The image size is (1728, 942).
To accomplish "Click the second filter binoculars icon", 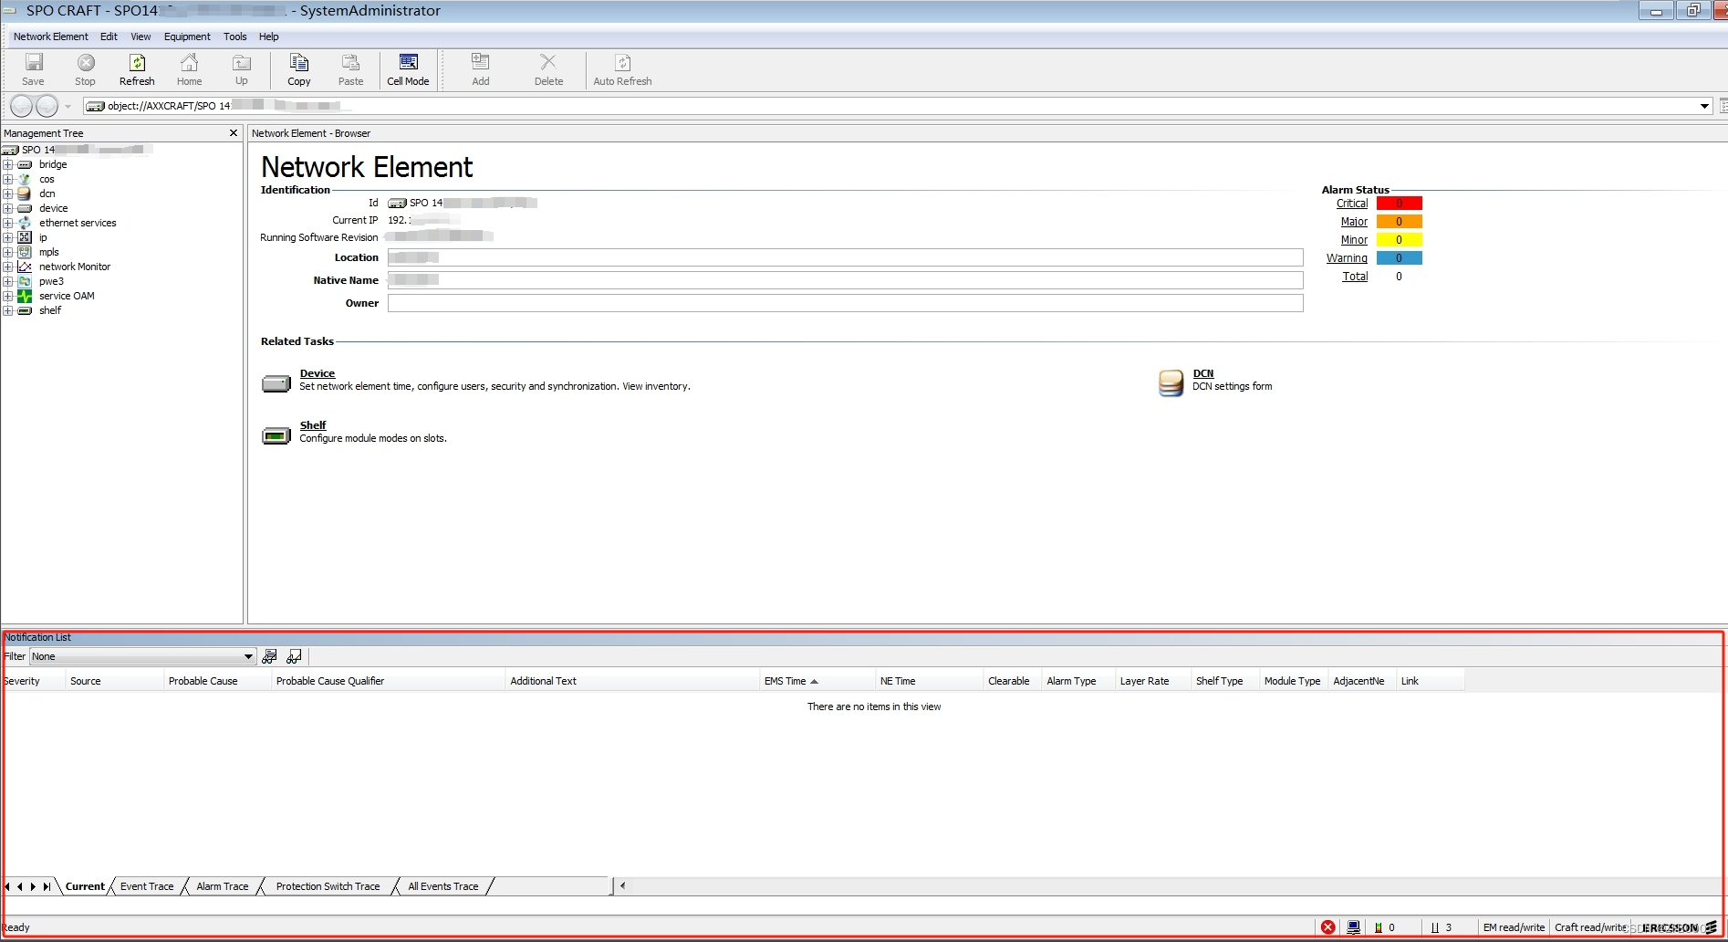I will tap(294, 656).
